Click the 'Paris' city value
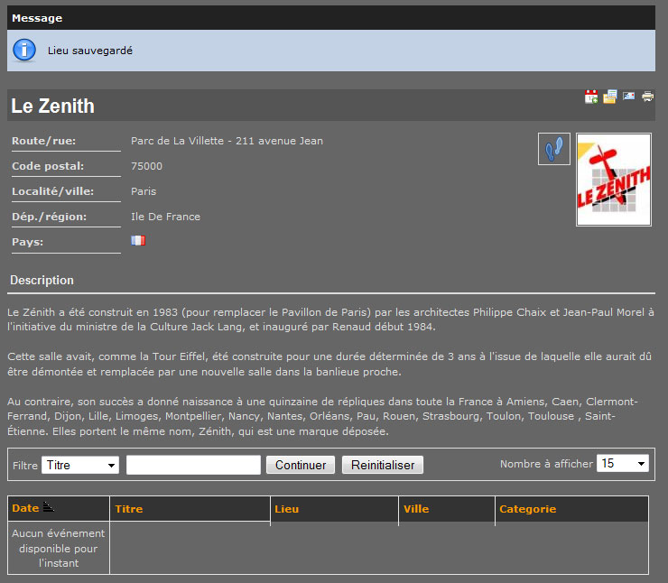This screenshot has height=583, width=668. (x=144, y=191)
